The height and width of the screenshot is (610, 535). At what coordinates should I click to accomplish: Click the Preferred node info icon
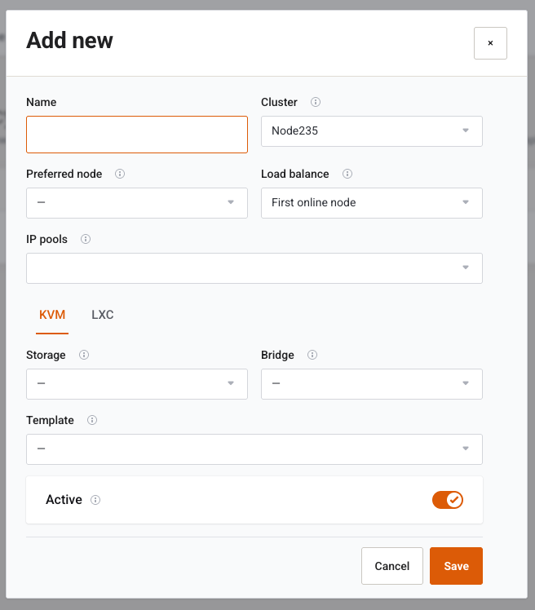click(120, 174)
